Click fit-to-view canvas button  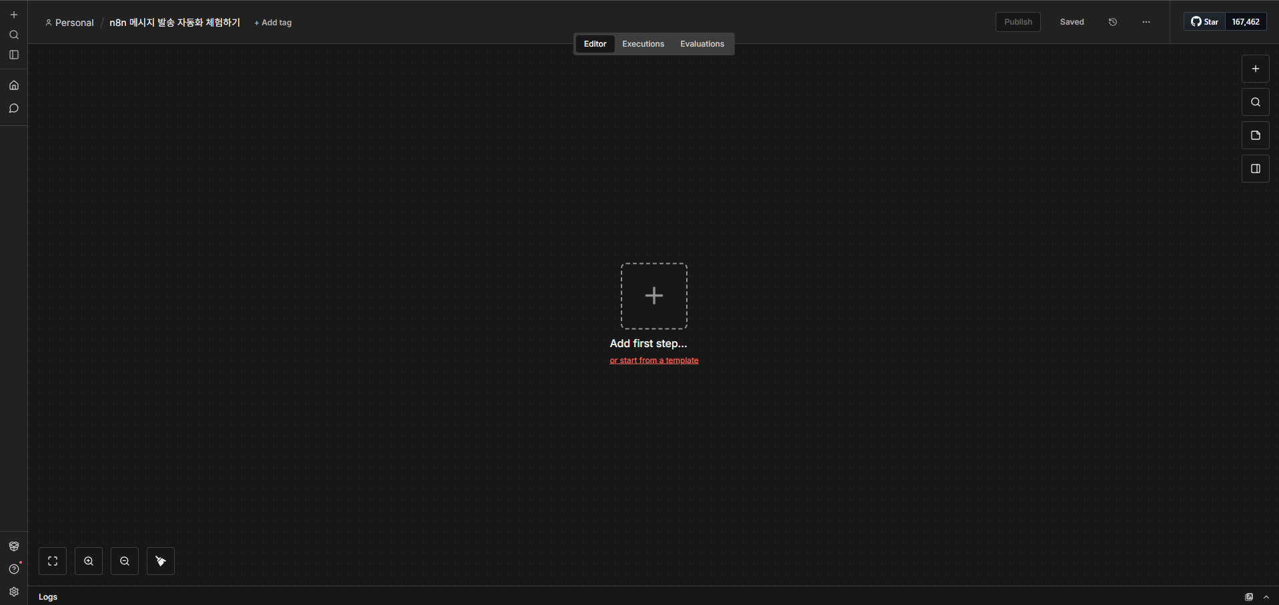(53, 561)
